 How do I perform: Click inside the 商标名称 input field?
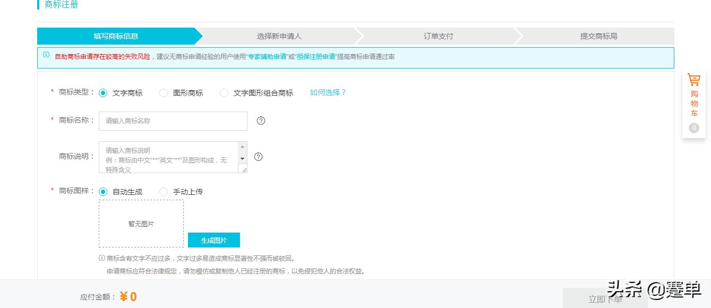173,121
